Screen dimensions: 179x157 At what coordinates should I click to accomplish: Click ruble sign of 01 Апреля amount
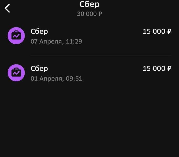point(169,69)
